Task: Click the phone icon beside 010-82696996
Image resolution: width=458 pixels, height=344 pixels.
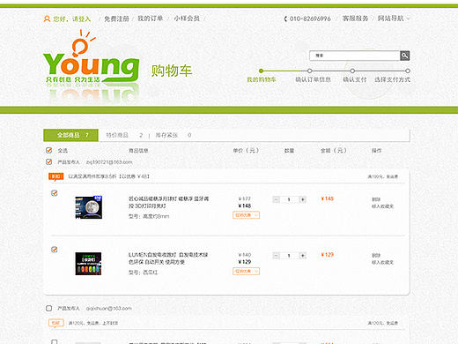Action: tap(285, 19)
